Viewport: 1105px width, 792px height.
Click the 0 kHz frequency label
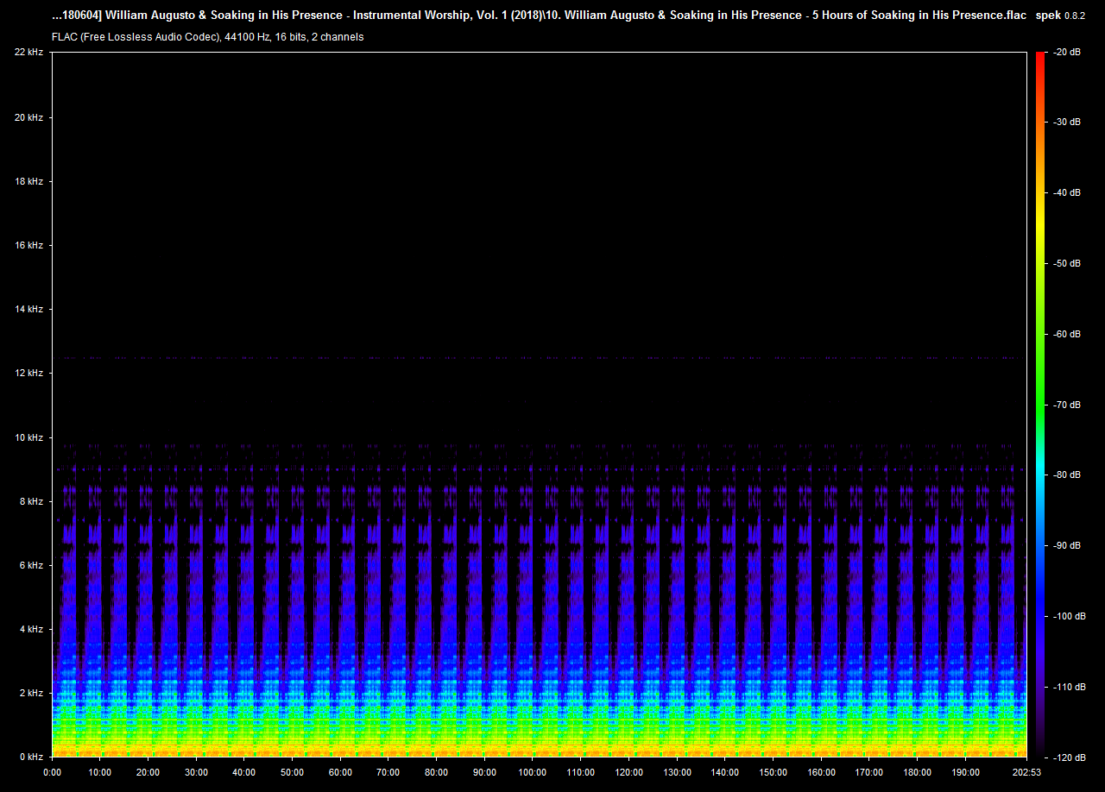pyautogui.click(x=32, y=757)
